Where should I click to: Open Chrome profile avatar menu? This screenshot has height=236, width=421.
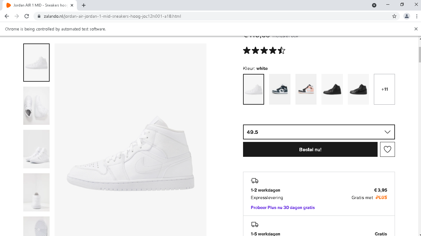[x=406, y=16]
